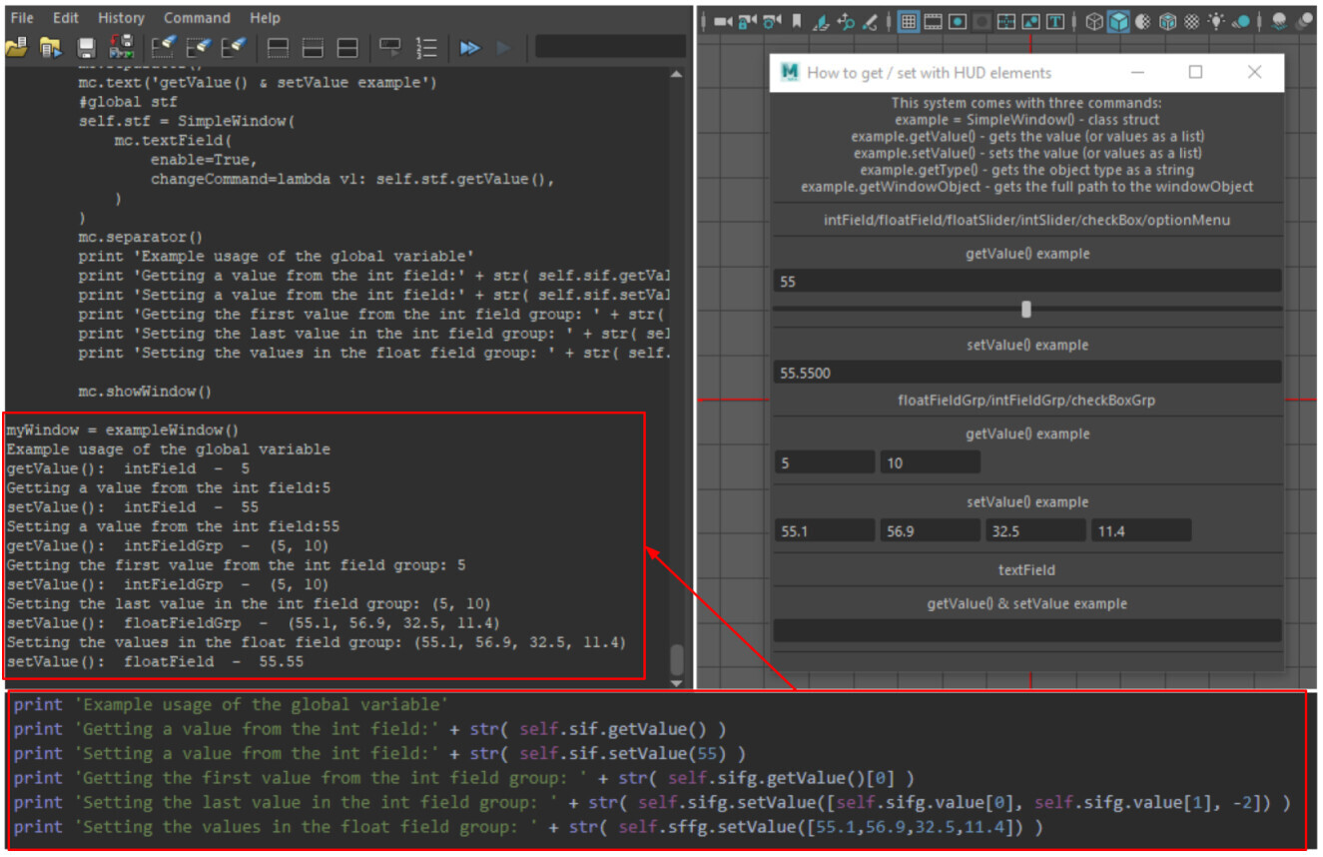Click the Smooth Shade All cube icon
The width and height of the screenshot is (1323, 857).
[x=1118, y=21]
